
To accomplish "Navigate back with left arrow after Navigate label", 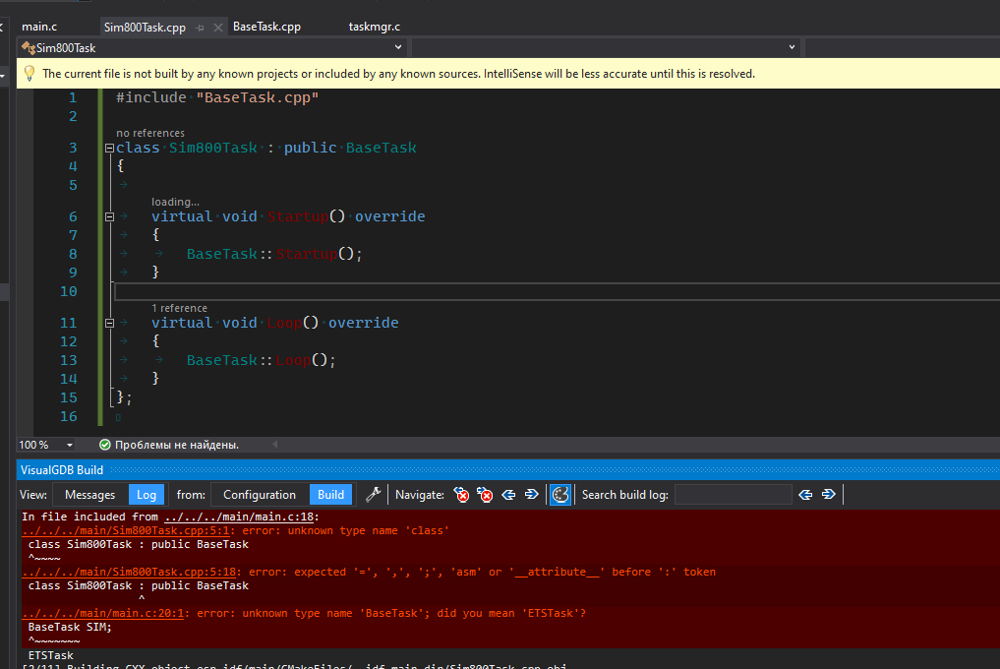I will (x=509, y=495).
